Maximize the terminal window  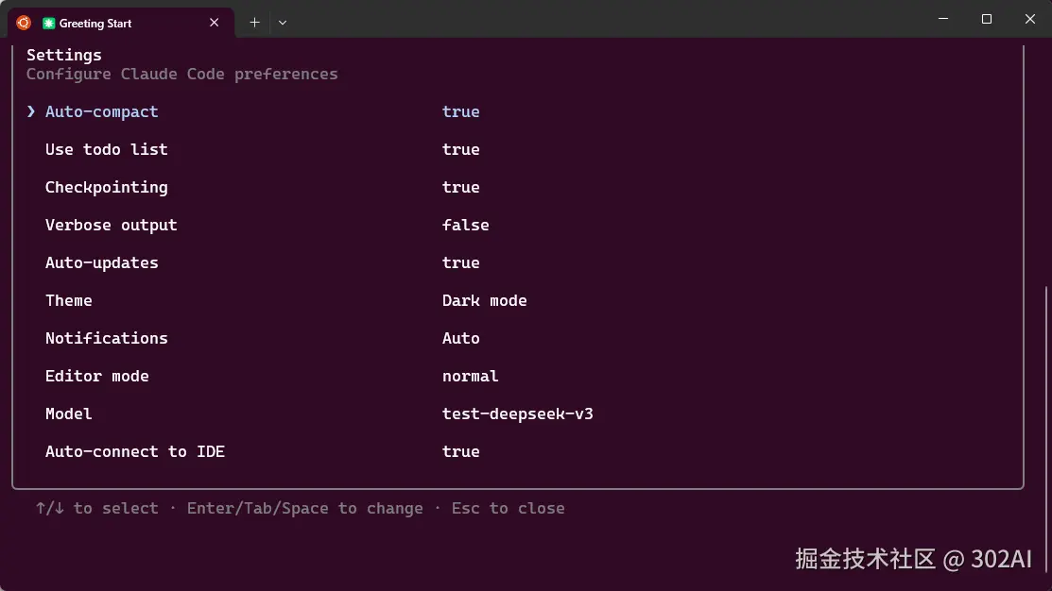click(986, 19)
